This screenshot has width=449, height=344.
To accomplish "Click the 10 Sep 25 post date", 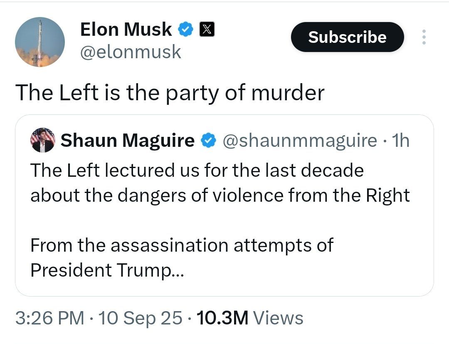I will pos(140,318).
